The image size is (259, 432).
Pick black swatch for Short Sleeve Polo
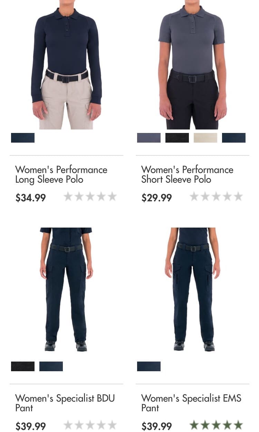tap(177, 138)
